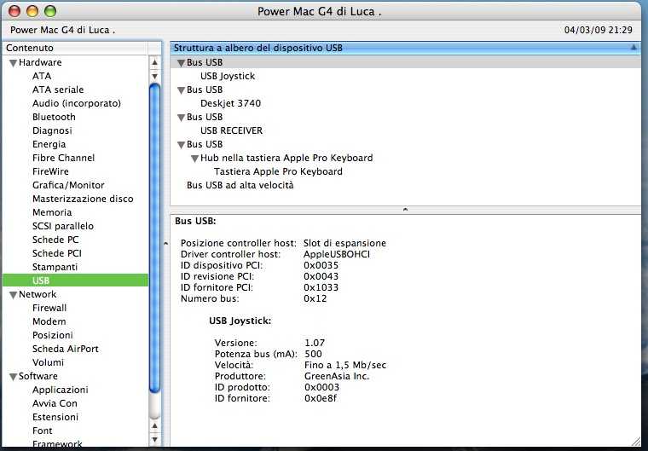The width and height of the screenshot is (648, 451).
Task: Select ATA in the Hardware list
Action: pyautogui.click(x=42, y=76)
